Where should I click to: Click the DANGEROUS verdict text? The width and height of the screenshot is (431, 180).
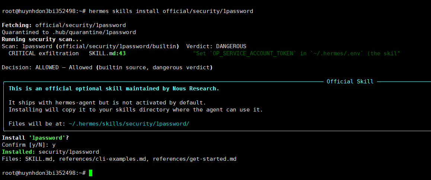click(x=231, y=46)
